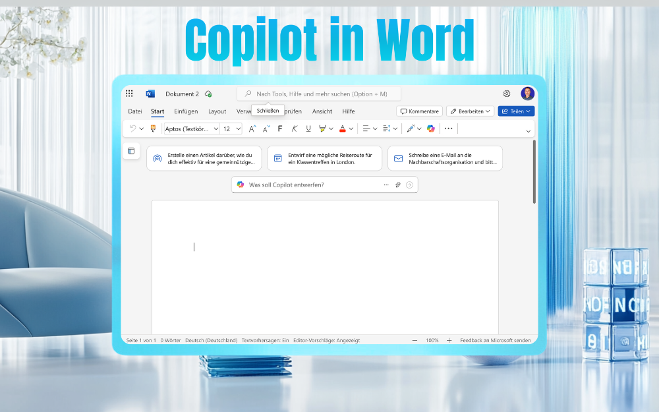Click the cloud saved status icon
659x412 pixels.
coord(208,94)
